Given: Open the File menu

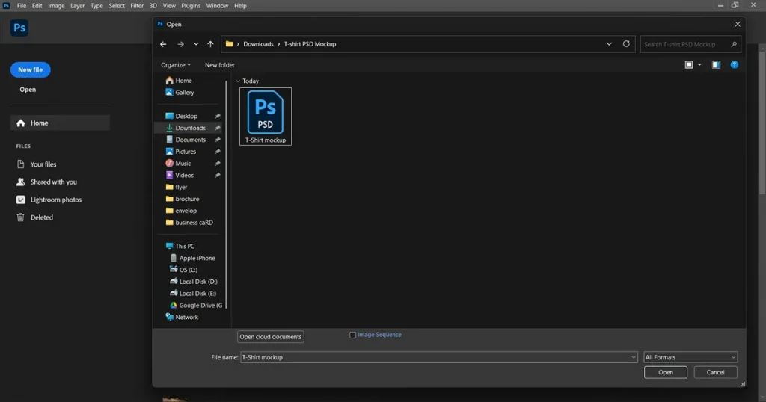Looking at the screenshot, I should point(22,6).
